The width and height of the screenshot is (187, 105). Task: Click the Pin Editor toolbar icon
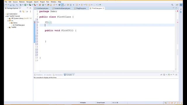point(100,5)
